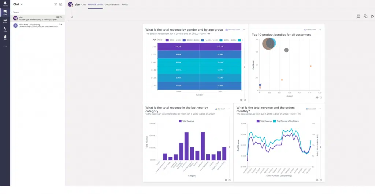Toggle Total Revenue legend in bar chart
This screenshot has height=194, width=375.
coord(187,121)
